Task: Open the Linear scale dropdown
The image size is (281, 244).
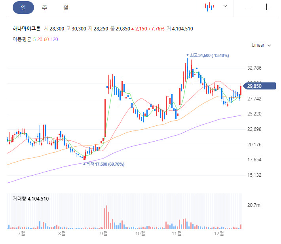Action: (x=261, y=45)
